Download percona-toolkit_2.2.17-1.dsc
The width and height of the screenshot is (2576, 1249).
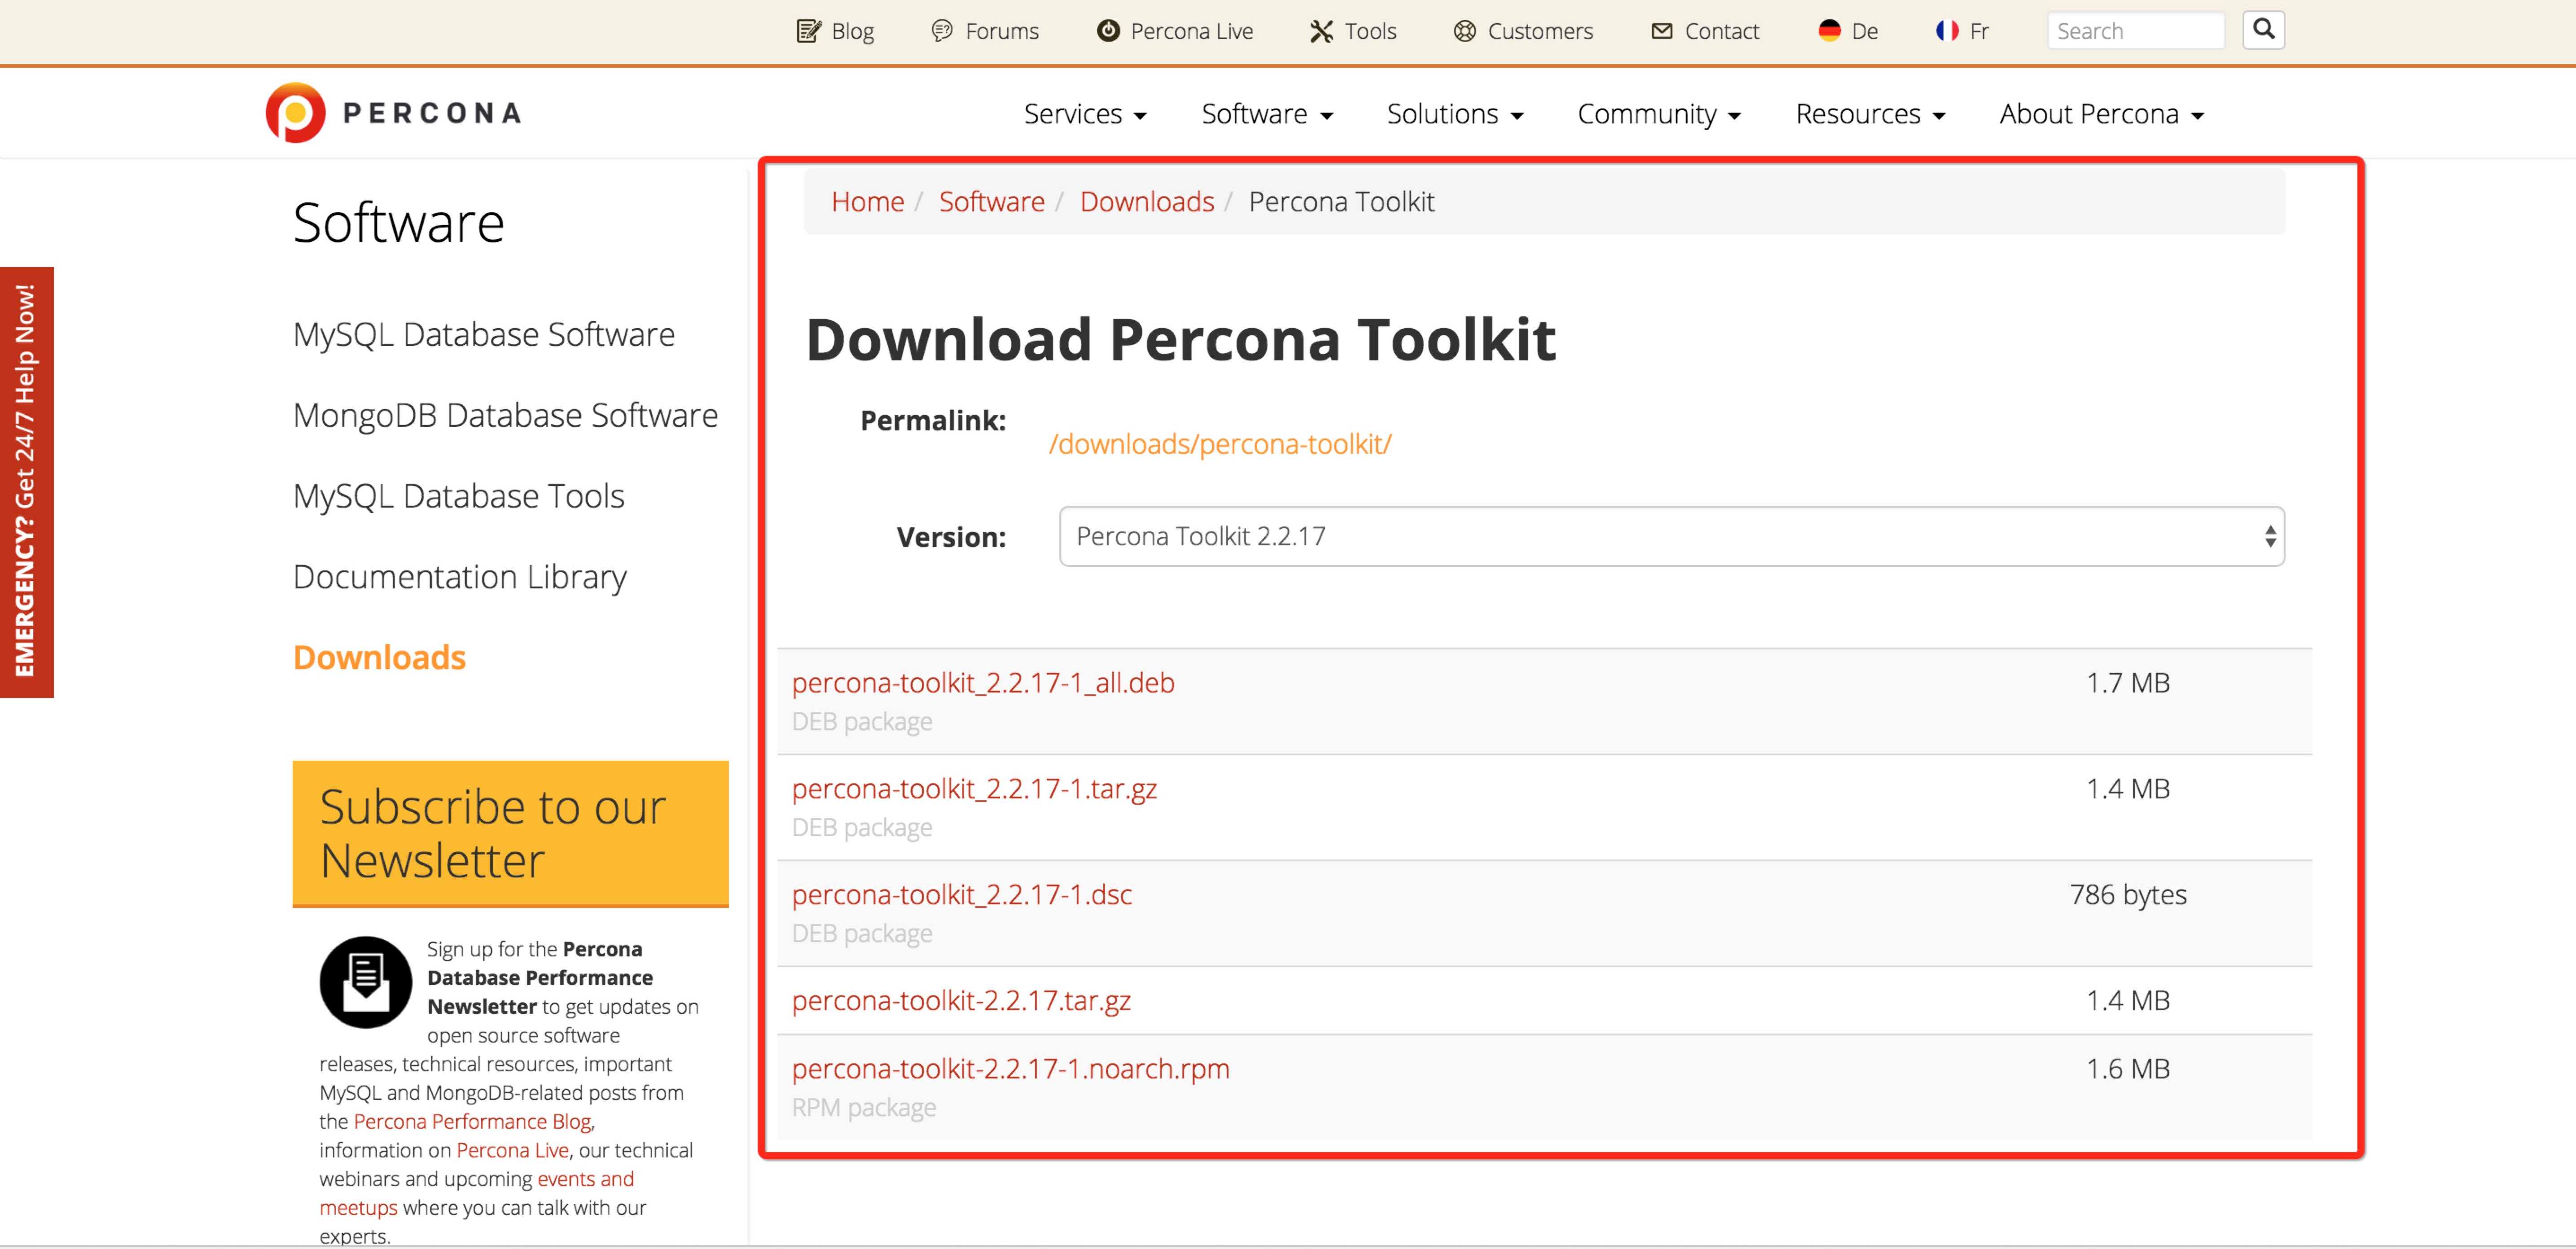[961, 895]
